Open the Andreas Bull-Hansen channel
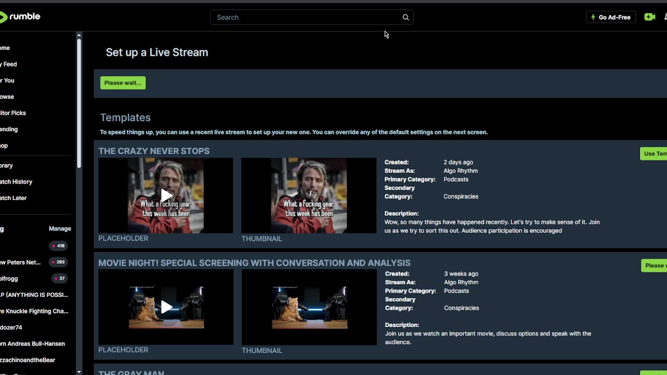 [33, 344]
